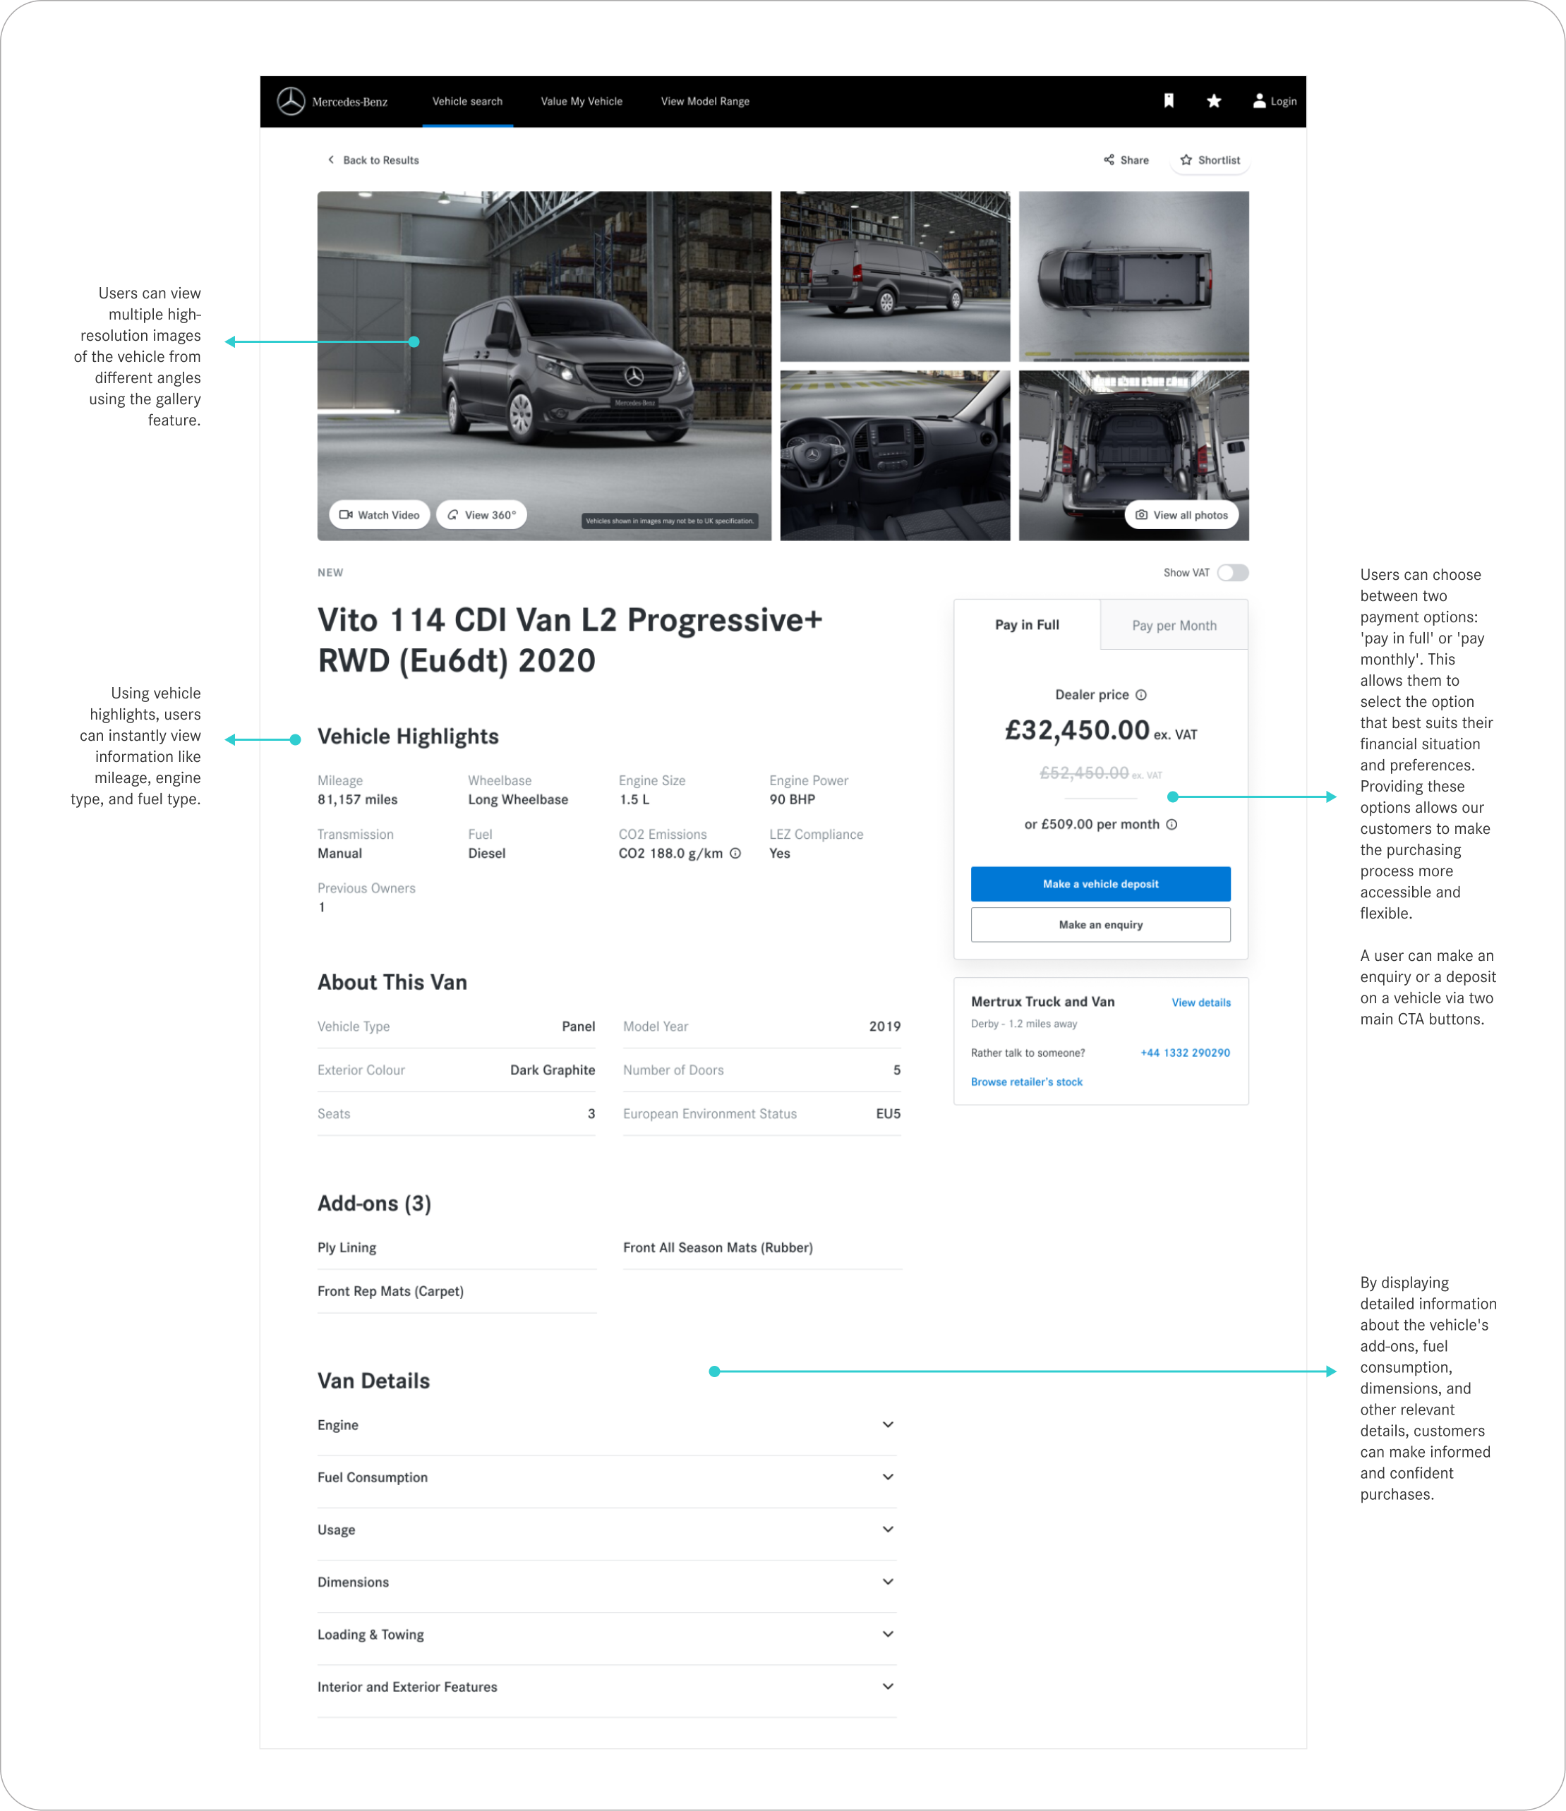
Task: Open the dashboard interior thumbnail
Action: 896,455
